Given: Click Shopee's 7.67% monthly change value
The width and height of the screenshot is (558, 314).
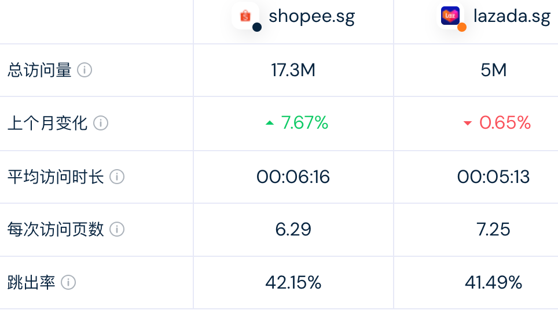Looking at the screenshot, I should 304,123.
